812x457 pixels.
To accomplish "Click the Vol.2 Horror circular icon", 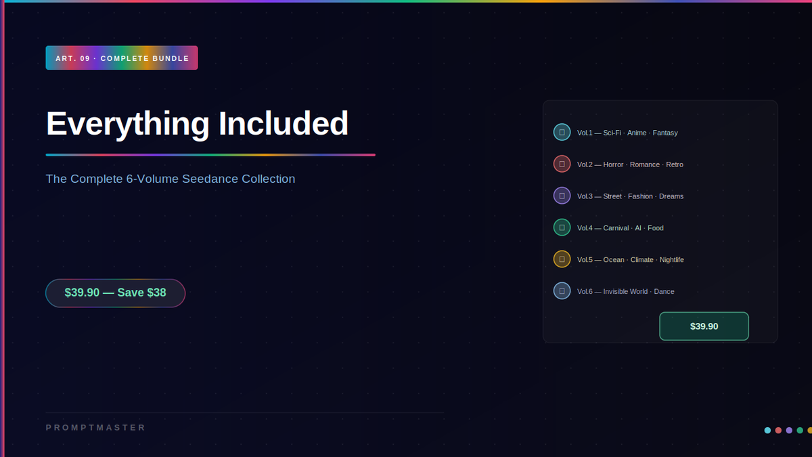I will click(562, 164).
